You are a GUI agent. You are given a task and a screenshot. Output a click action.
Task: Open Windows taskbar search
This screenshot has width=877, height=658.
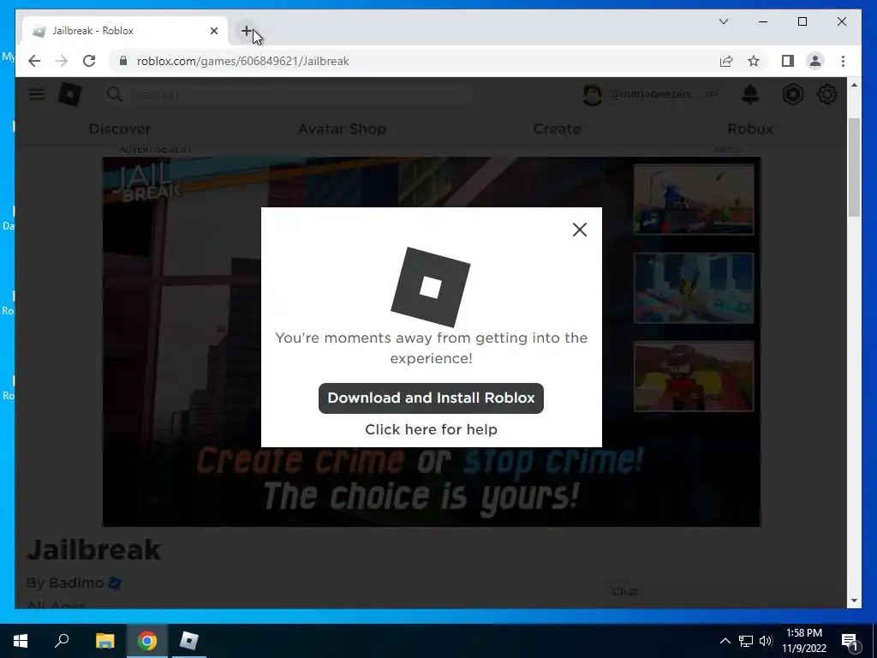62,640
